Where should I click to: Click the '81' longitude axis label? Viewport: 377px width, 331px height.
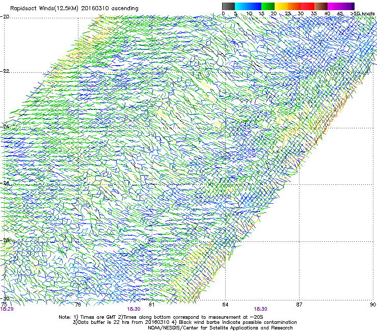tap(151, 305)
